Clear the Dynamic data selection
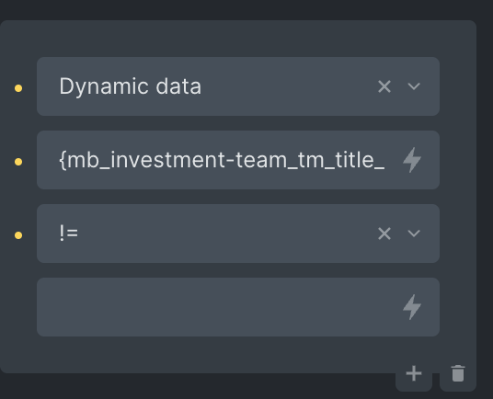 pos(384,86)
